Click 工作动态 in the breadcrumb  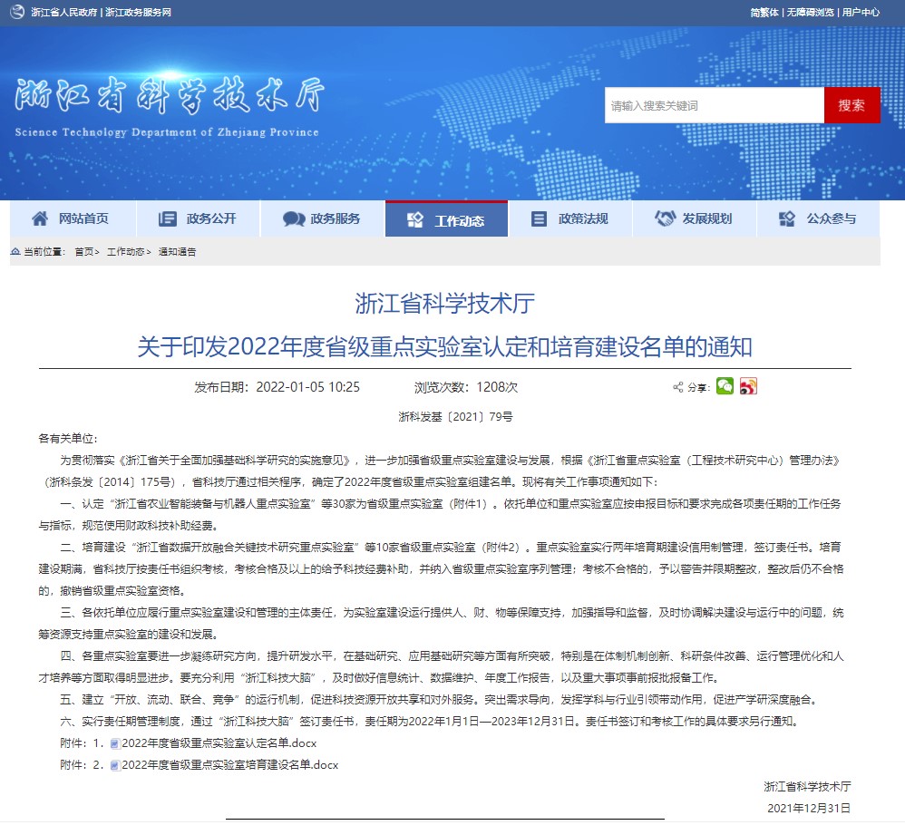click(126, 251)
